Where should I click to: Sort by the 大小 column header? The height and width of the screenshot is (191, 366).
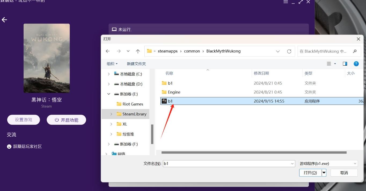point(351,73)
